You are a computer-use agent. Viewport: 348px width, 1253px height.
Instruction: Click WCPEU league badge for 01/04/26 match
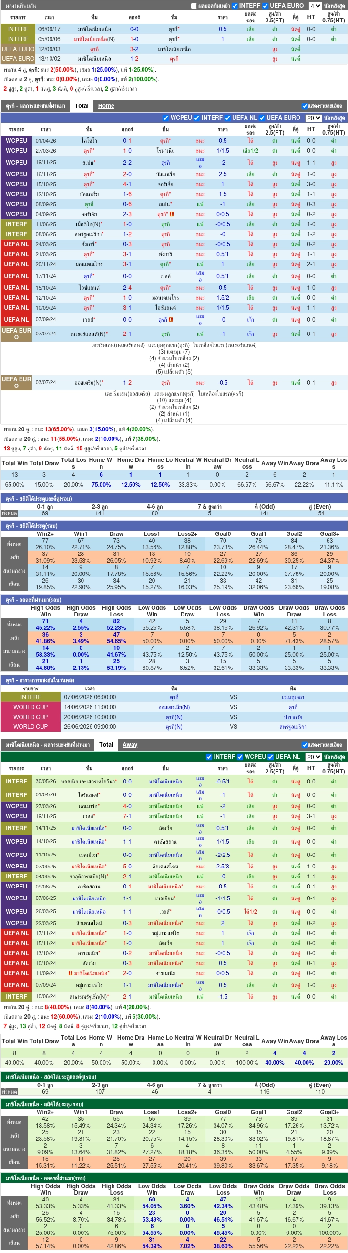pos(17,141)
